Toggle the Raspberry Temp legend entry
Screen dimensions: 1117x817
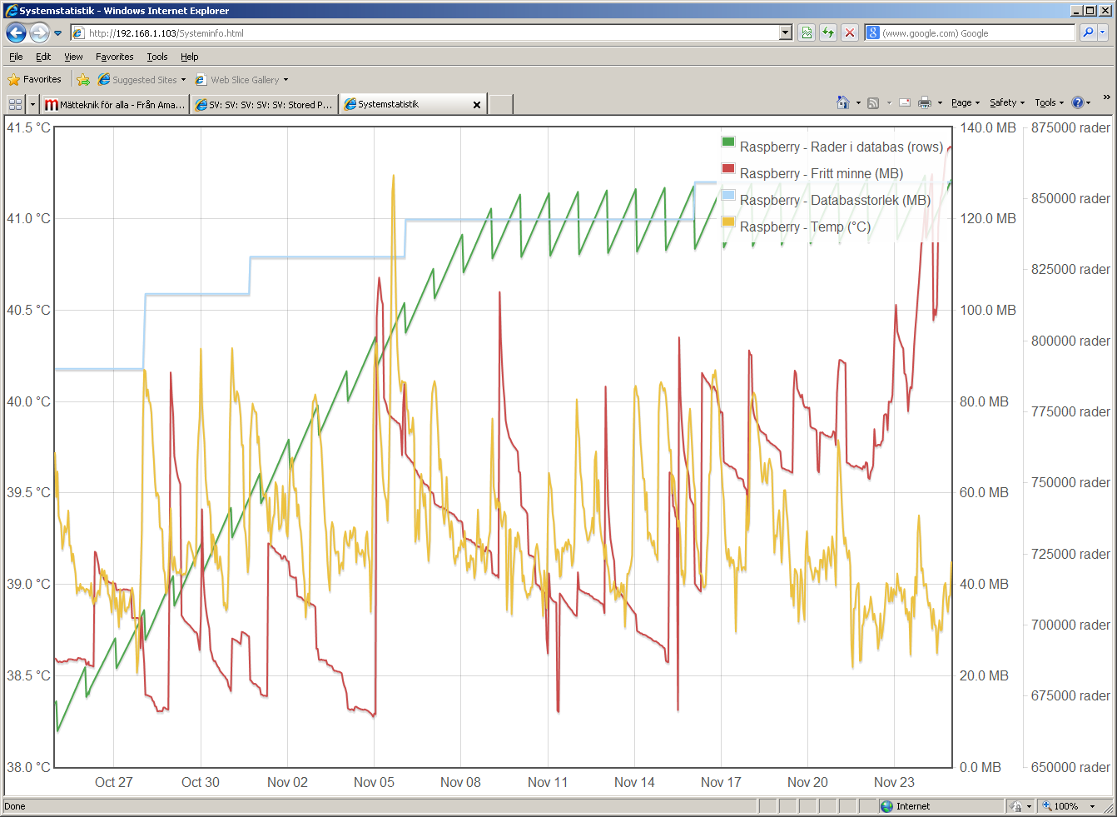coord(804,227)
